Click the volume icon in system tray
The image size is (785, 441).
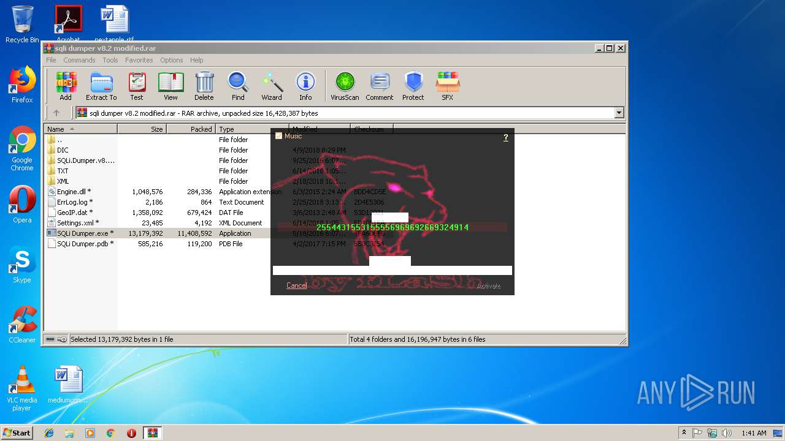click(726, 433)
